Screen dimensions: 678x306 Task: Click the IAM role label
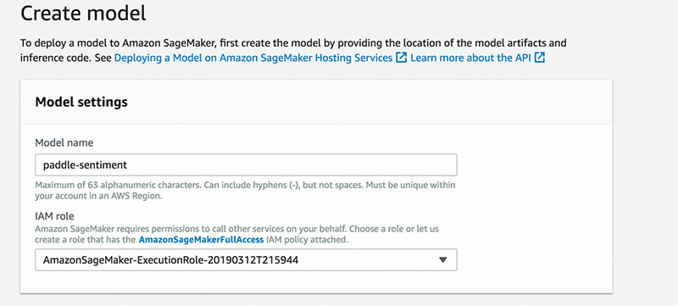click(53, 216)
